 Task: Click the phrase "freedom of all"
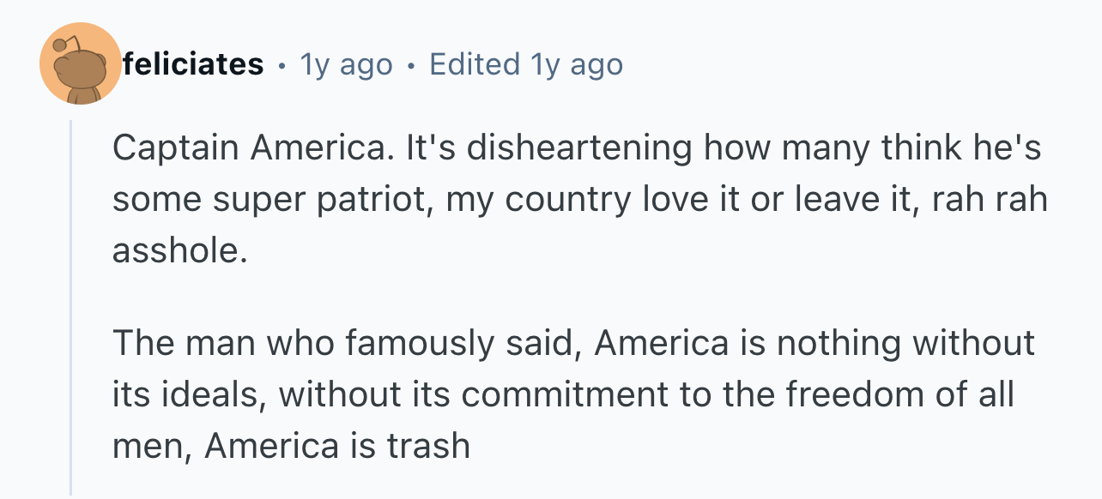pyautogui.click(x=901, y=394)
